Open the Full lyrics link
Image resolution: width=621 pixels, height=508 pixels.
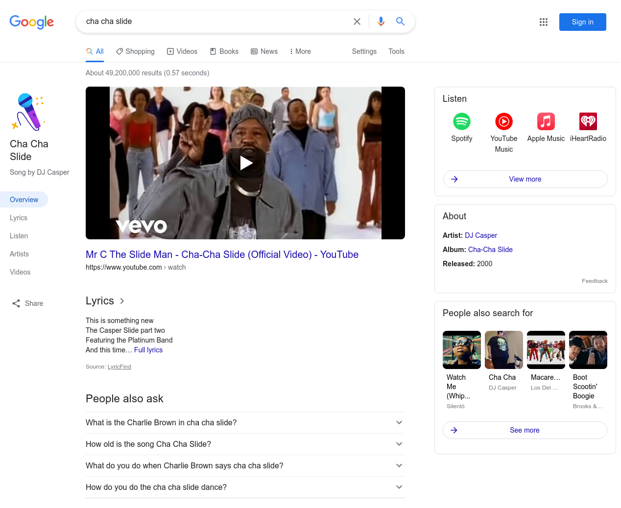point(148,350)
